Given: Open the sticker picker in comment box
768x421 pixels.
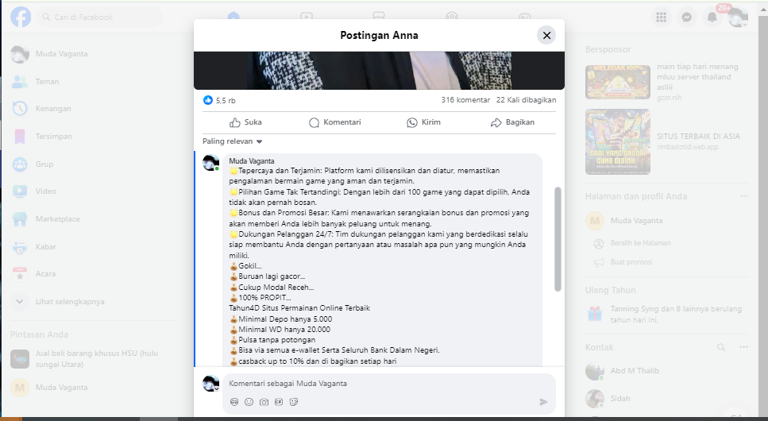Looking at the screenshot, I should (293, 402).
